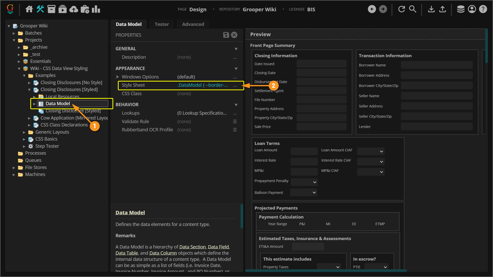Click the refresh icon in the header
493x277 pixels.
pyautogui.click(x=401, y=9)
